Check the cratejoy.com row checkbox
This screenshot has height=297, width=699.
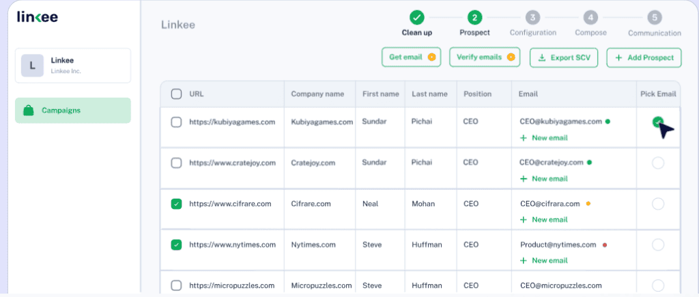[x=177, y=162]
